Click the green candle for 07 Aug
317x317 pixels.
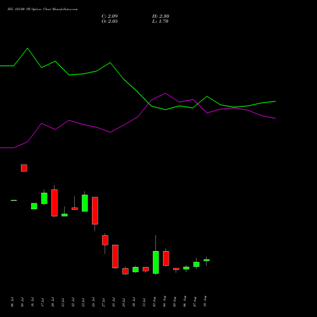pyautogui.click(x=197, y=264)
